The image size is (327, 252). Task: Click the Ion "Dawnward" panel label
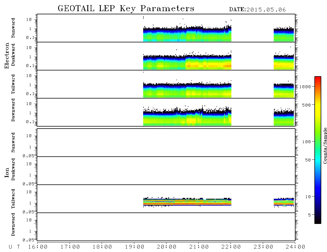click(x=13, y=225)
